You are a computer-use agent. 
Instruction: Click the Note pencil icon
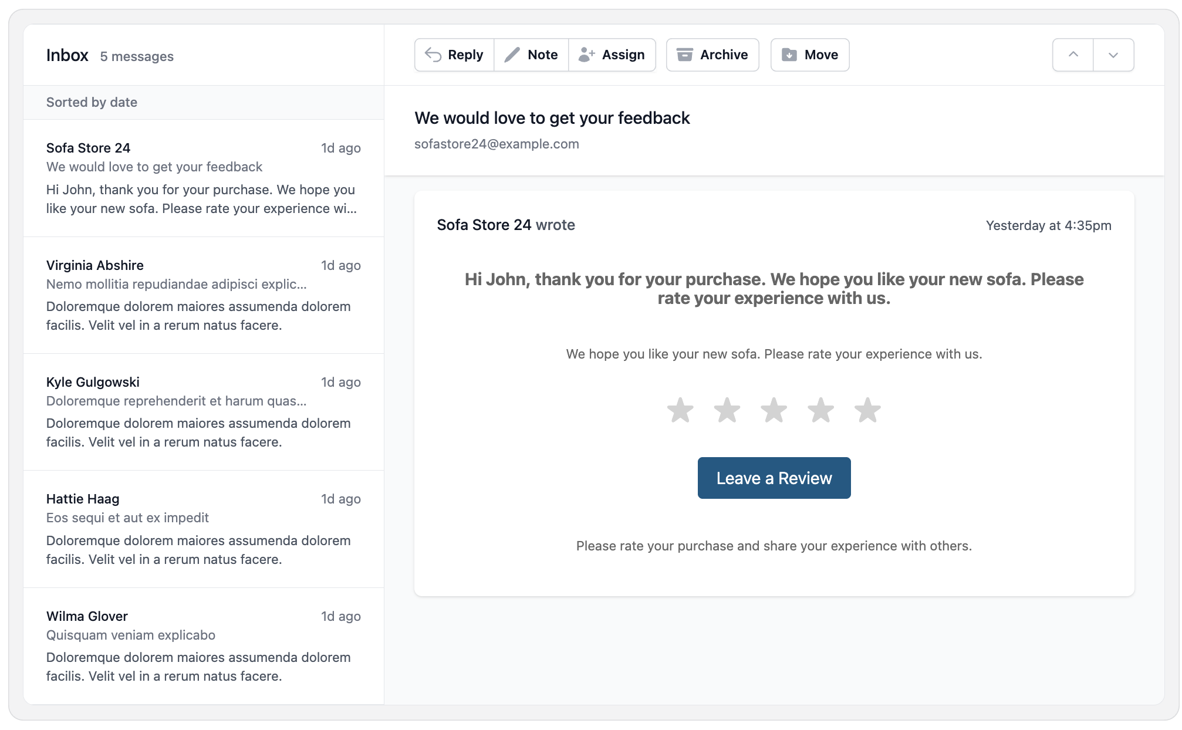[512, 55]
